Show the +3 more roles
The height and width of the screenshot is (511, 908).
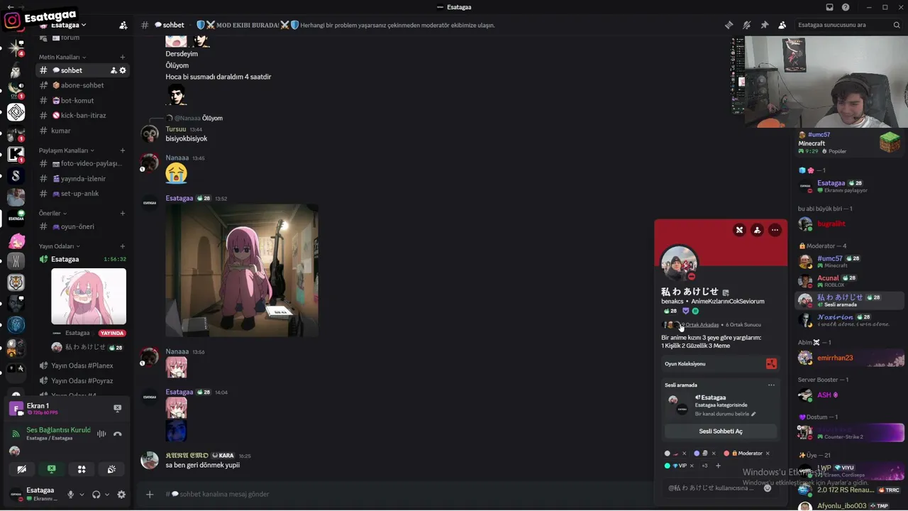[x=704, y=466]
